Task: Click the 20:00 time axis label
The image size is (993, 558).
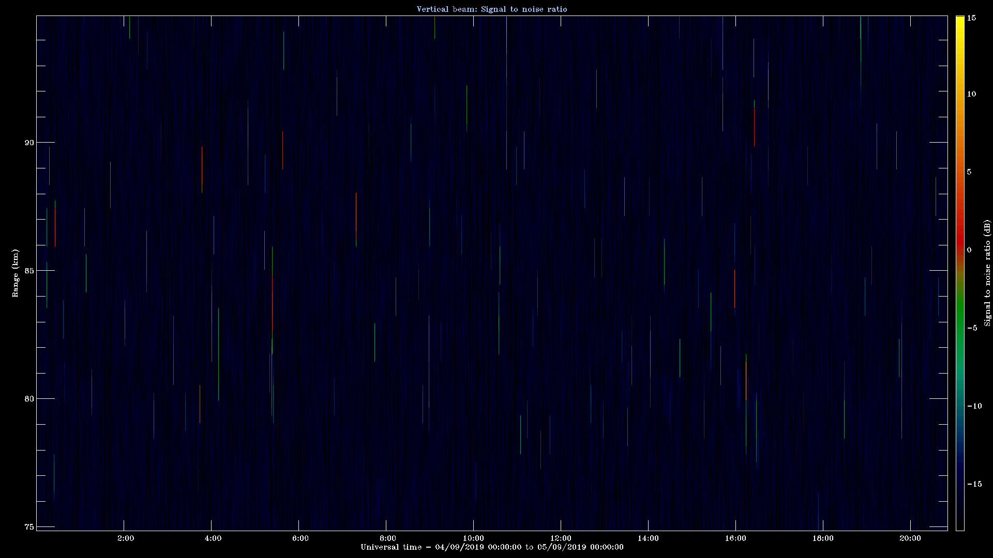Action: click(910, 538)
